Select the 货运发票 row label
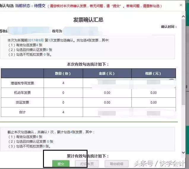The width and height of the screenshot is (189, 169). (22, 103)
